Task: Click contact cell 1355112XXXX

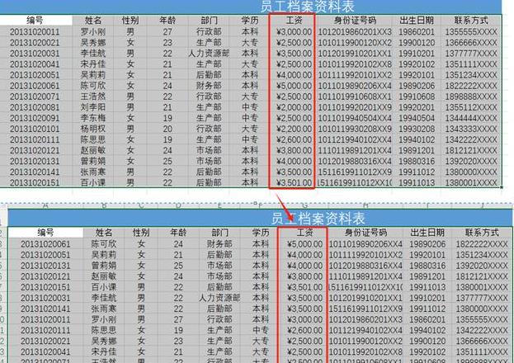Action: tap(471, 107)
